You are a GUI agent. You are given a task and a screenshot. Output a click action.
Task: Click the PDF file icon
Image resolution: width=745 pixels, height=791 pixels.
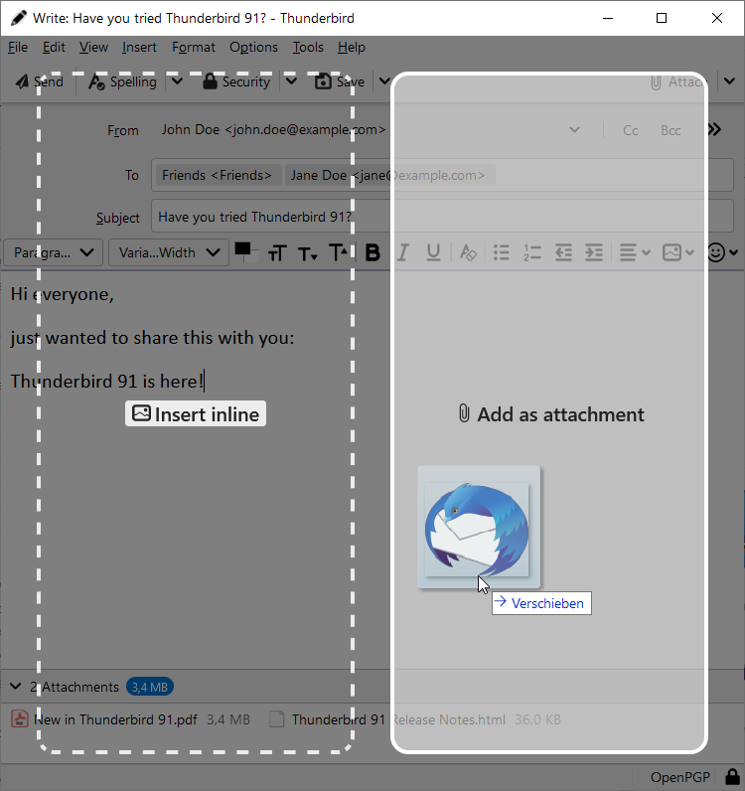point(20,718)
